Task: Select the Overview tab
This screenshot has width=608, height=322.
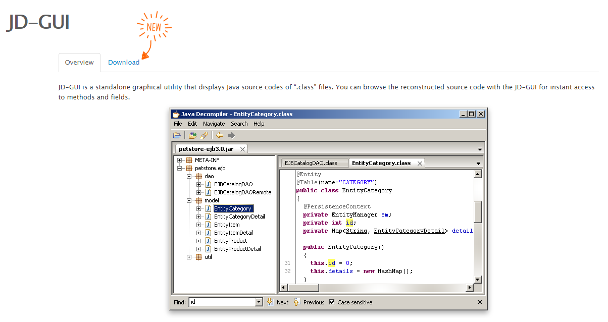Action: point(79,62)
